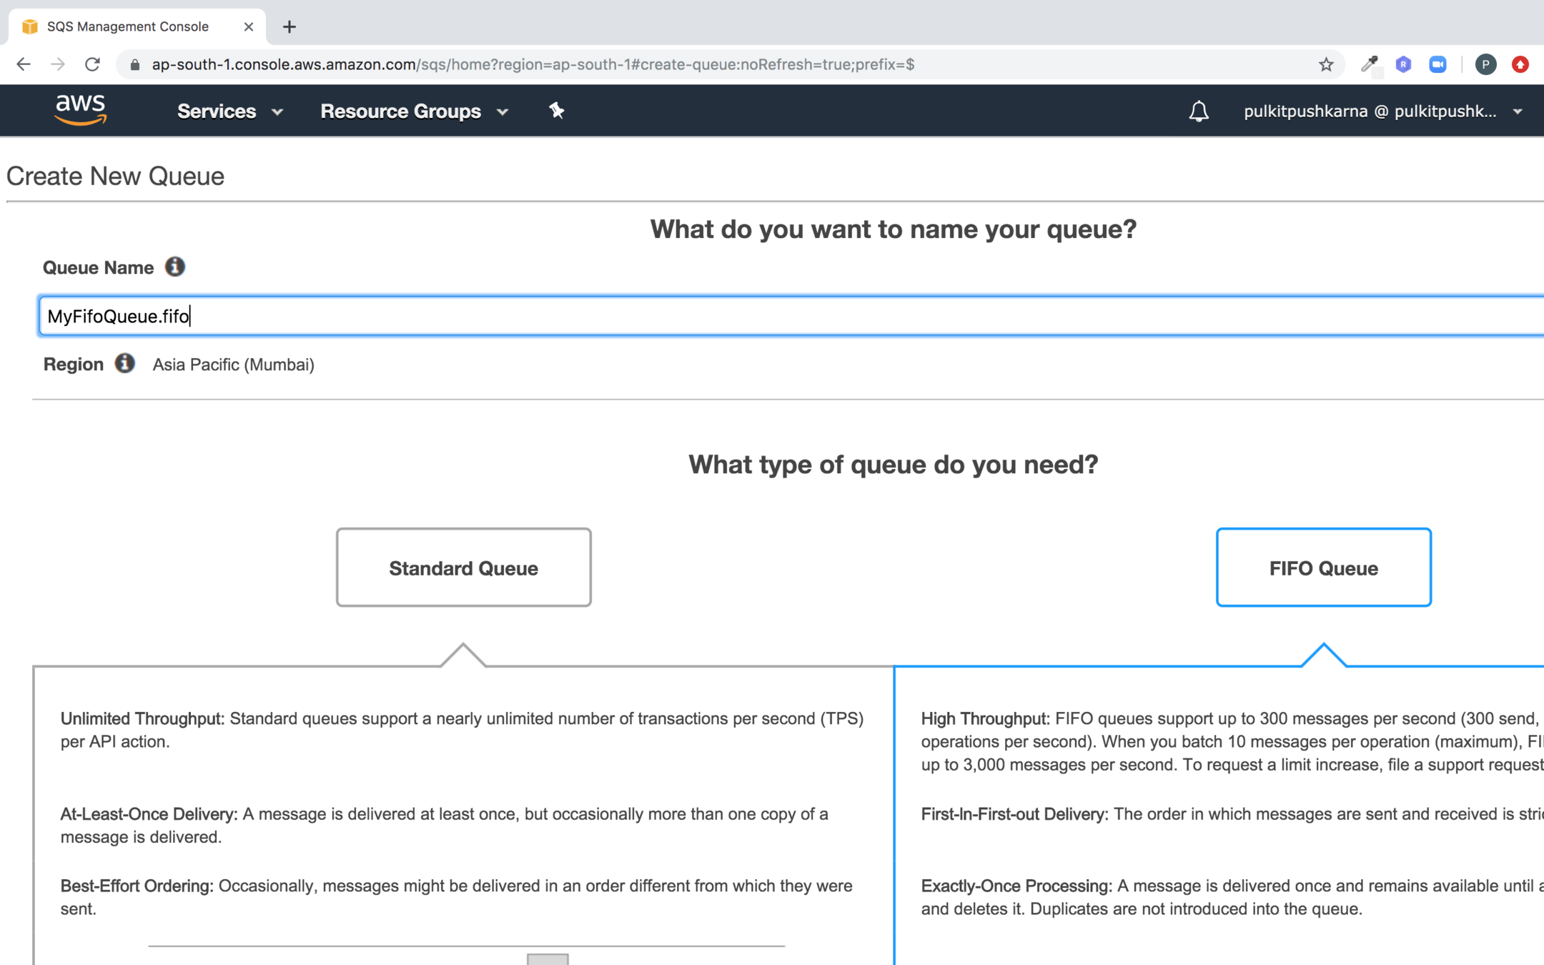Viewport: 1544px width, 965px height.
Task: Click the browser back arrow
Action: (x=23, y=64)
